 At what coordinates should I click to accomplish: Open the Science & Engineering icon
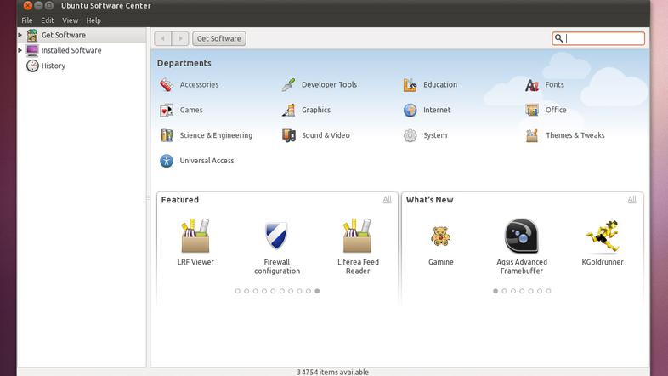pyautogui.click(x=167, y=135)
